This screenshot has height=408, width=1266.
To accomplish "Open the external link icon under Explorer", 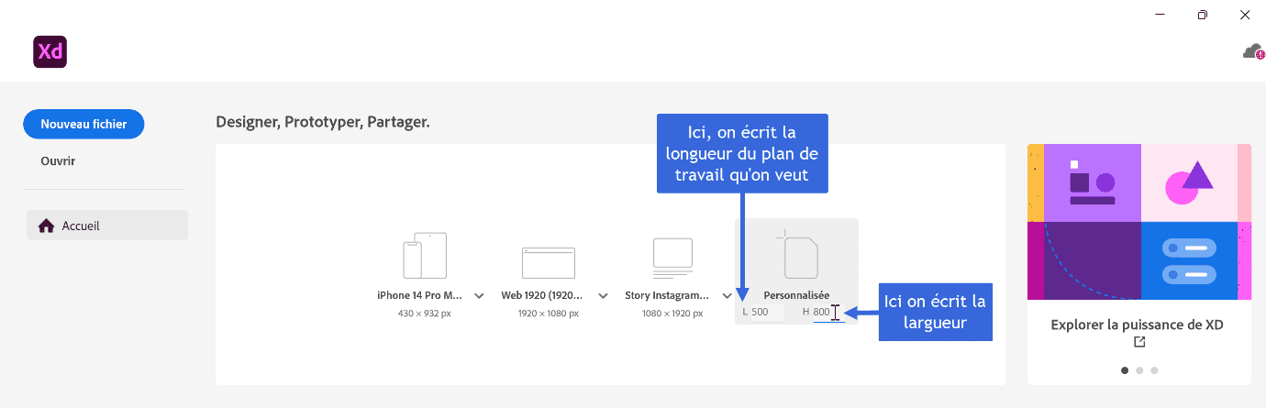I will [1139, 342].
